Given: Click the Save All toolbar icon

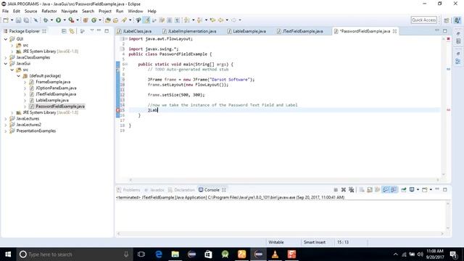Looking at the screenshot, I should (26, 20).
